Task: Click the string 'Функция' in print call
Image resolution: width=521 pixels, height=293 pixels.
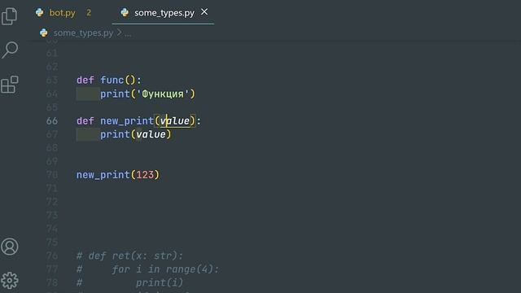Action: point(163,94)
